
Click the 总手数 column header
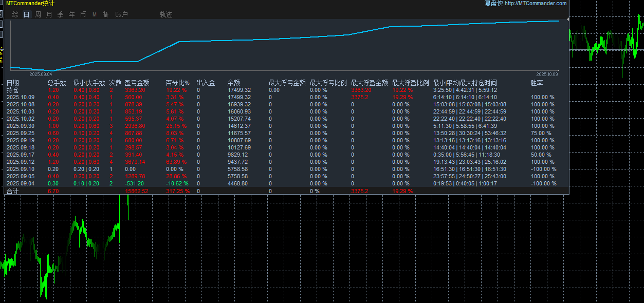[x=57, y=83]
